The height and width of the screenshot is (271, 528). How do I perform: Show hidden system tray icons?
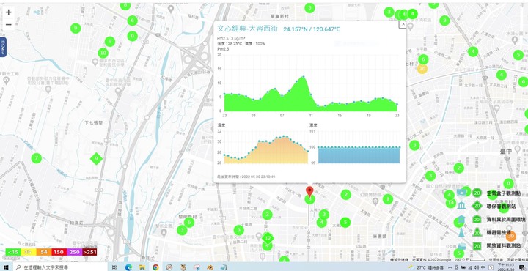coord(450,267)
